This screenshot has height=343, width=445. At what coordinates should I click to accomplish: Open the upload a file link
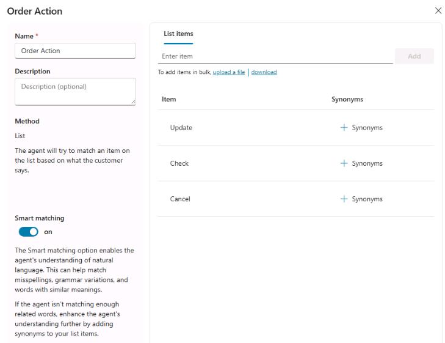tap(229, 72)
